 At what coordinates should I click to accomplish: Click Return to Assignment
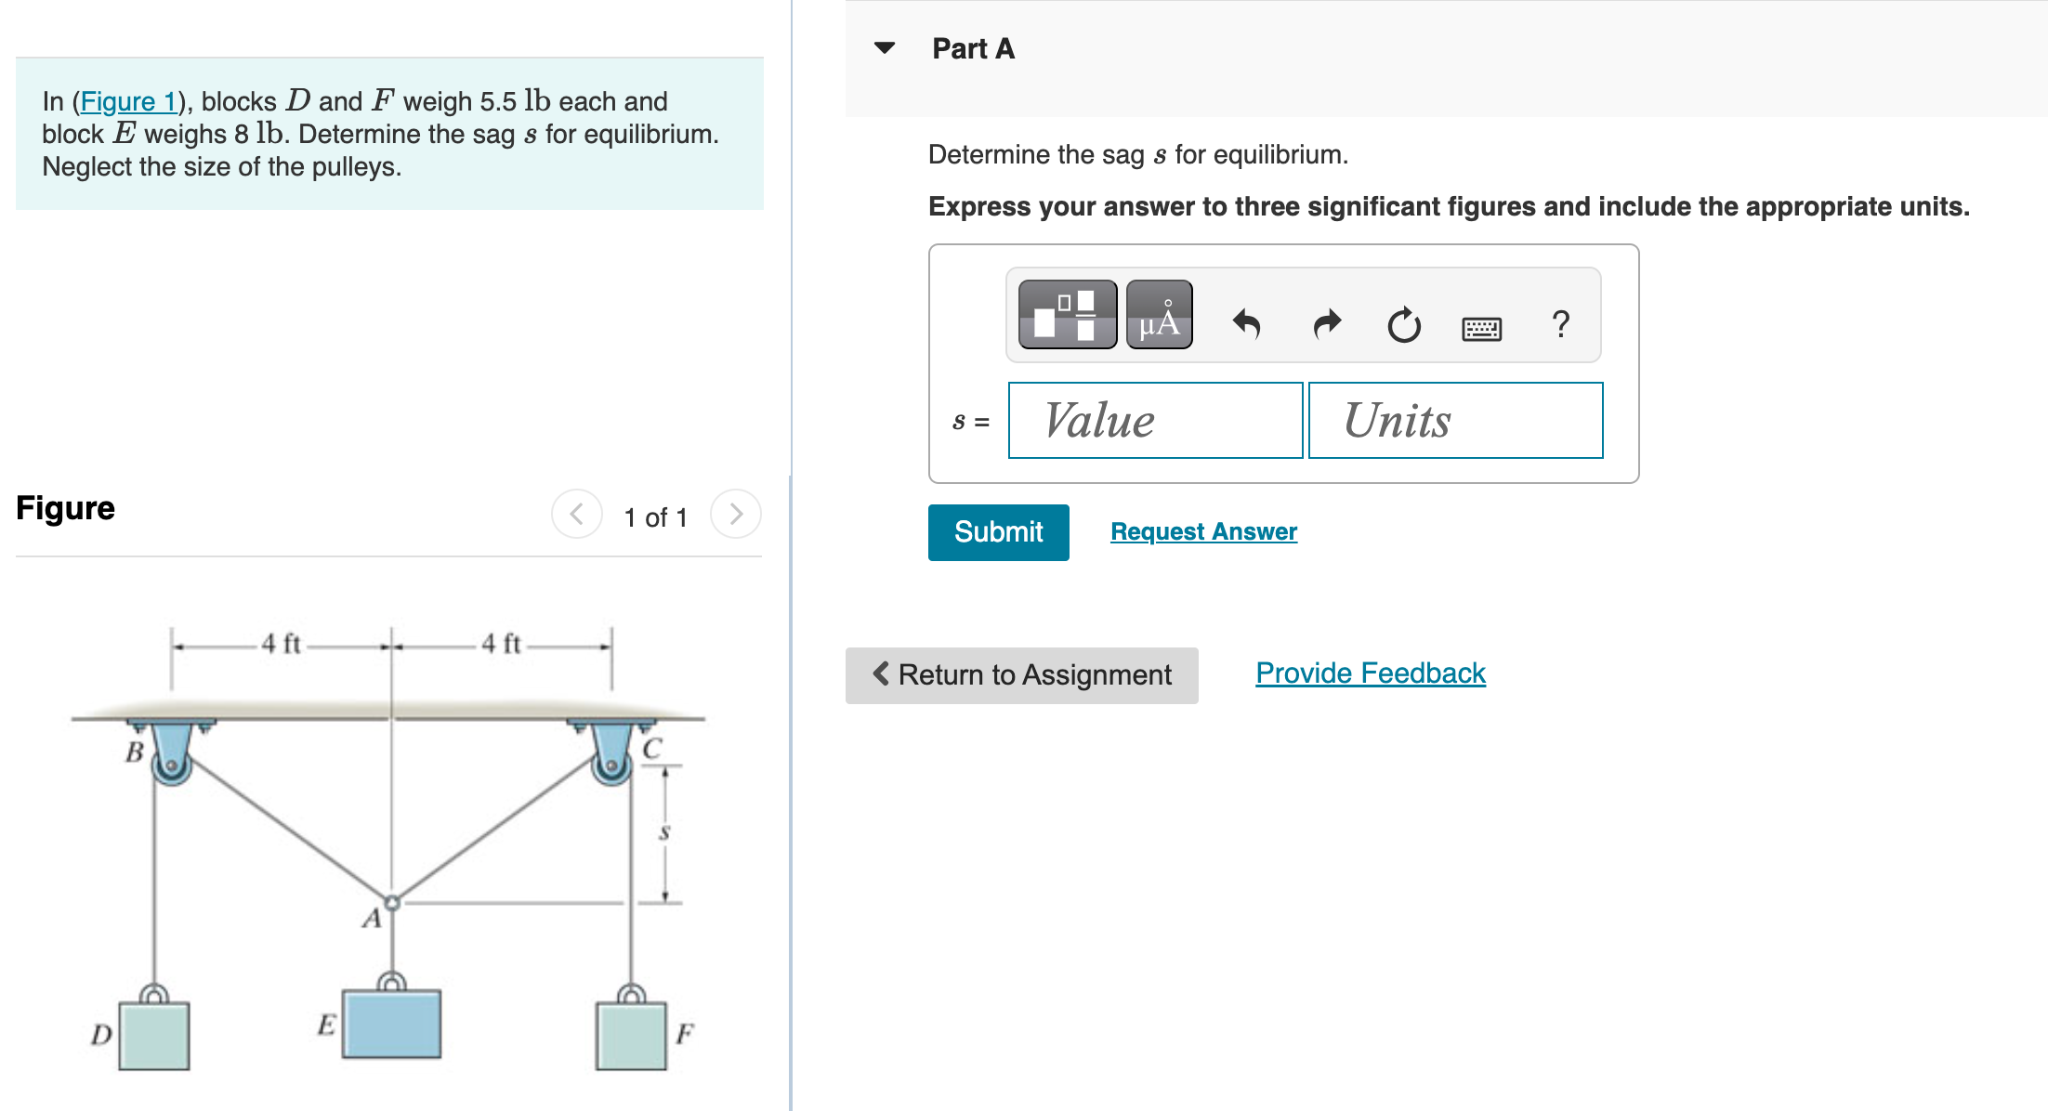click(x=1021, y=674)
